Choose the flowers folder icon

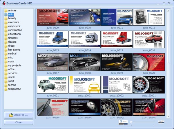tap(6, 42)
